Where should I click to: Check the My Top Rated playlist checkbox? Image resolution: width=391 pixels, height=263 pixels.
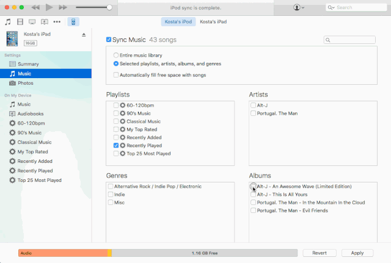(116, 129)
